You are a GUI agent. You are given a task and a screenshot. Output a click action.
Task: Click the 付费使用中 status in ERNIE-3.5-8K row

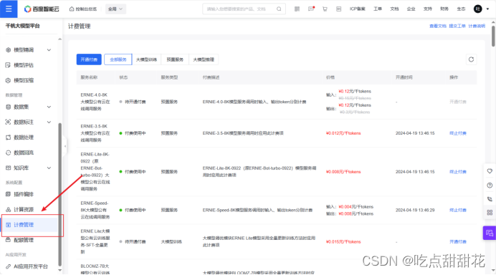133,133
